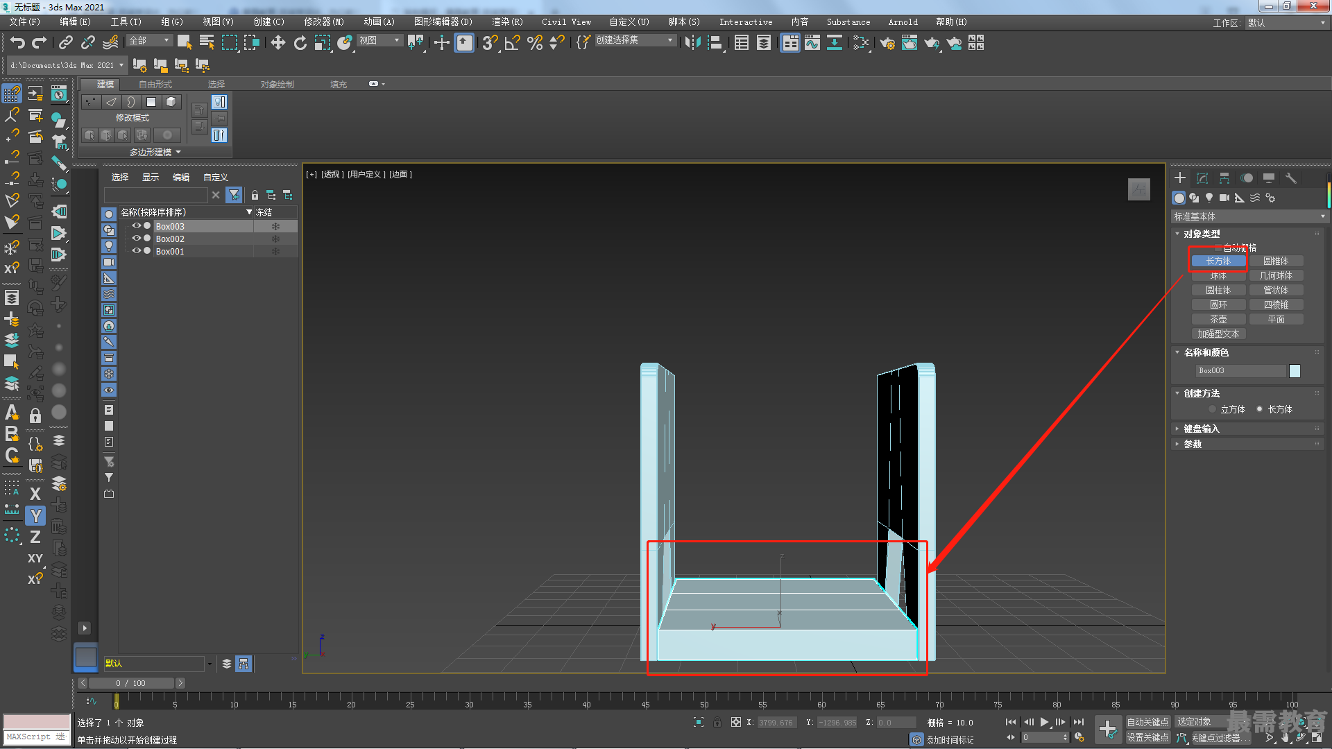This screenshot has width=1332, height=749.
Task: Click the 平面 primitive button
Action: (x=1276, y=320)
